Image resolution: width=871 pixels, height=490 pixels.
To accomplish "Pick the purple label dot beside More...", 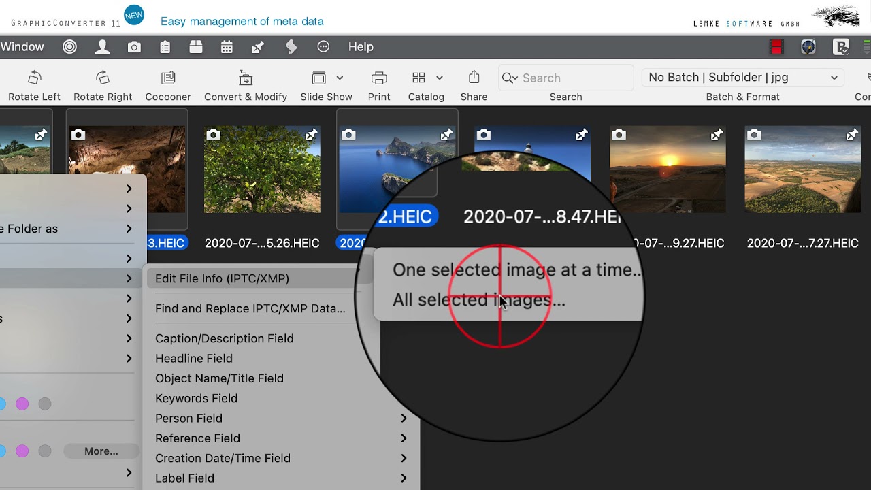I will tap(22, 451).
